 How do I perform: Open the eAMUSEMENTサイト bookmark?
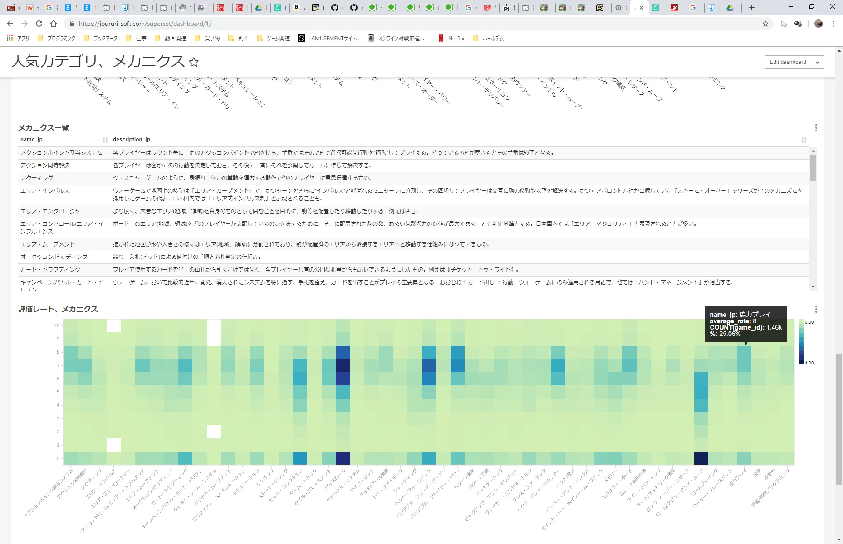(329, 39)
